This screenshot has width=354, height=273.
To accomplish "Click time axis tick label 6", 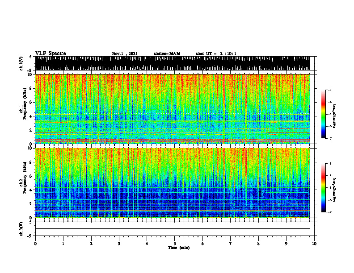I will (203, 244).
